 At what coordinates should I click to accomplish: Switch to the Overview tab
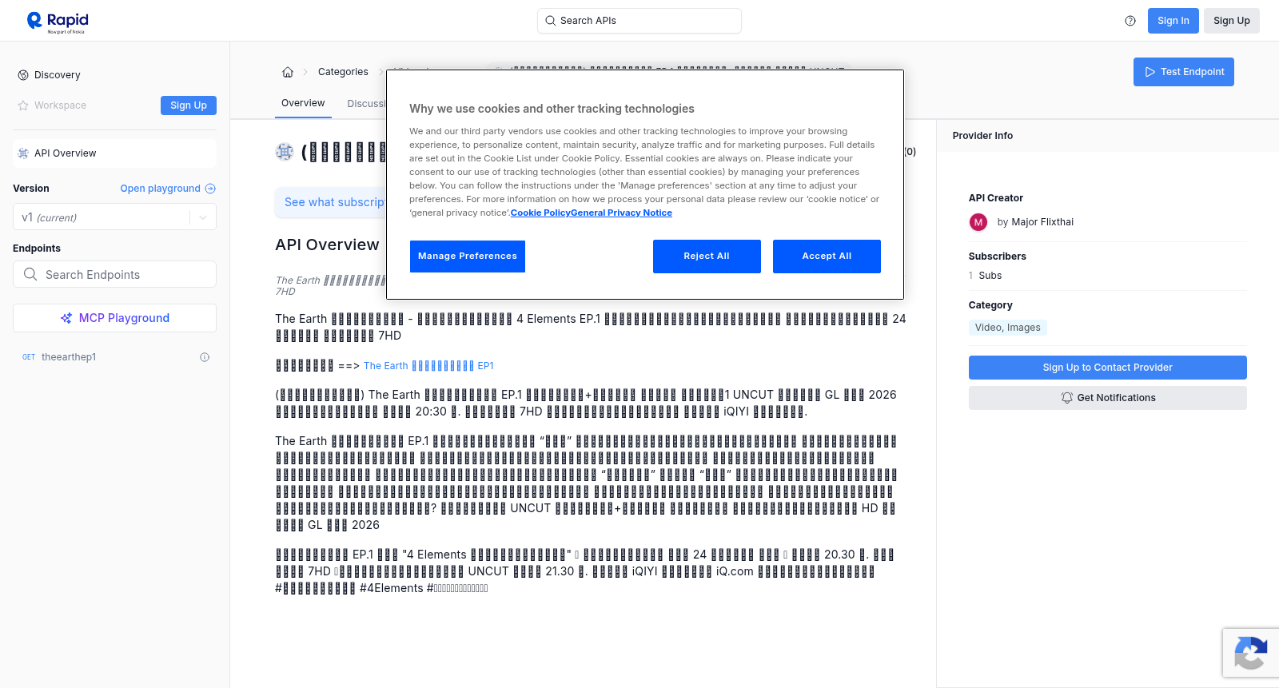pyautogui.click(x=303, y=103)
